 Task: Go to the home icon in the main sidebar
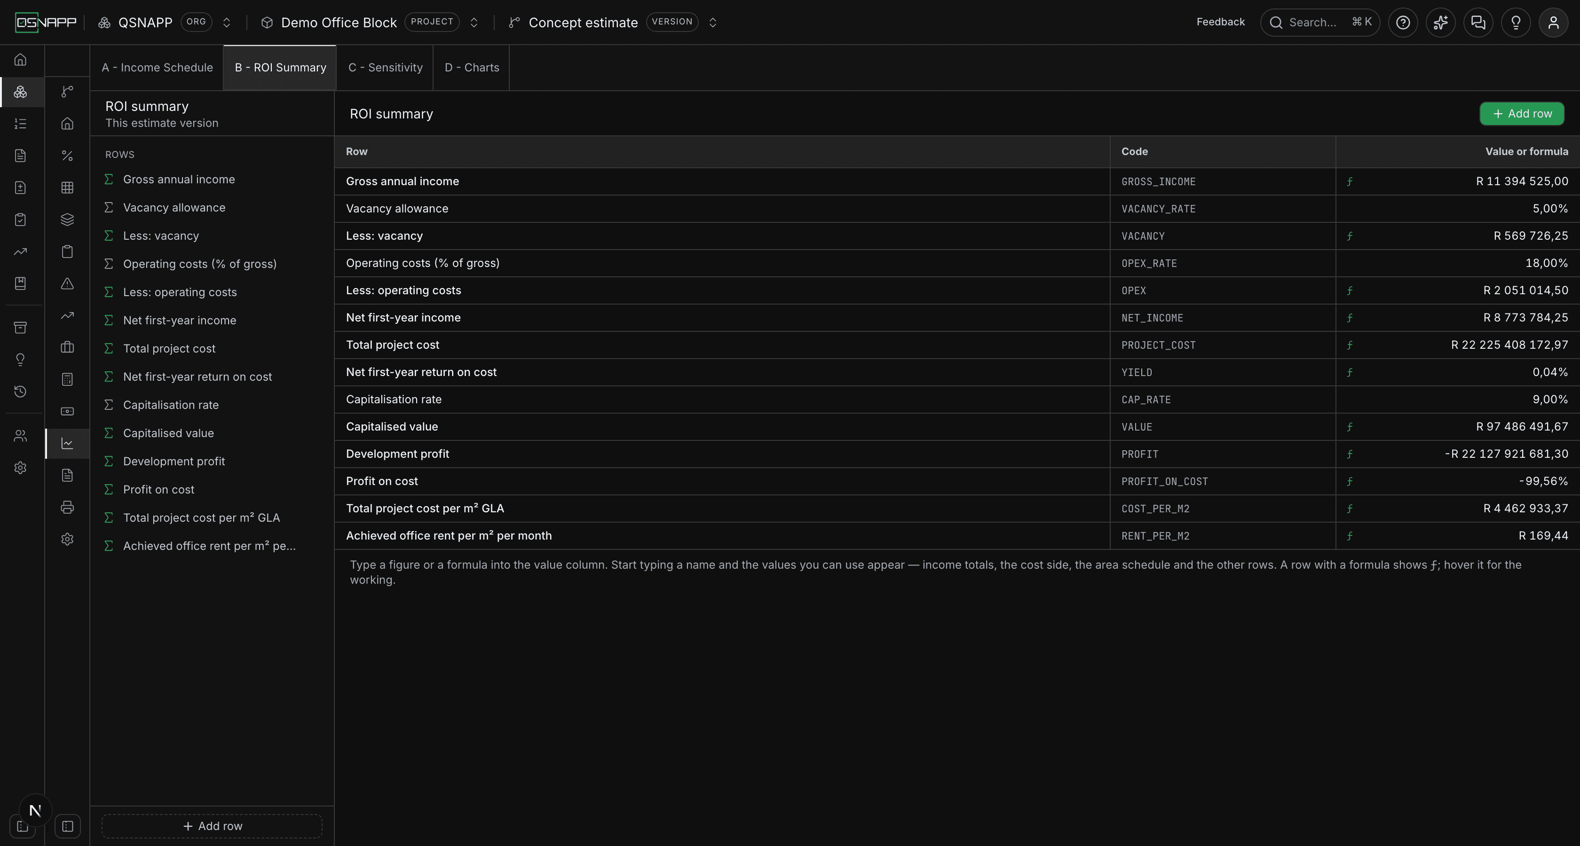point(20,60)
